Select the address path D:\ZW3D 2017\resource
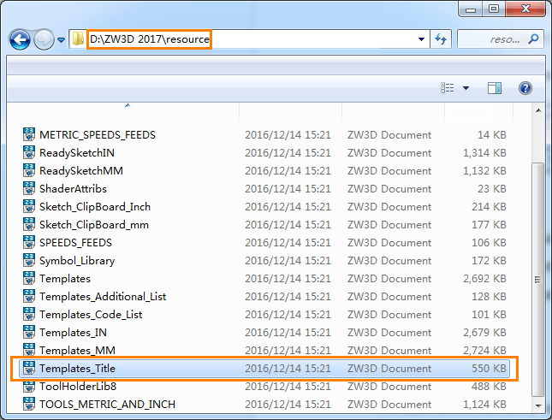The width and height of the screenshot is (552, 420). (149, 39)
